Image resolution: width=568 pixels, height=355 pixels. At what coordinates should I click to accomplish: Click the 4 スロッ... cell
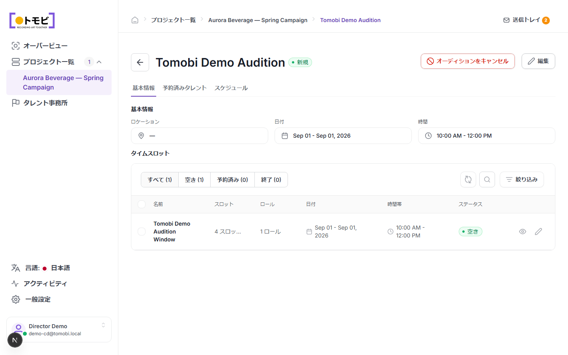228,232
